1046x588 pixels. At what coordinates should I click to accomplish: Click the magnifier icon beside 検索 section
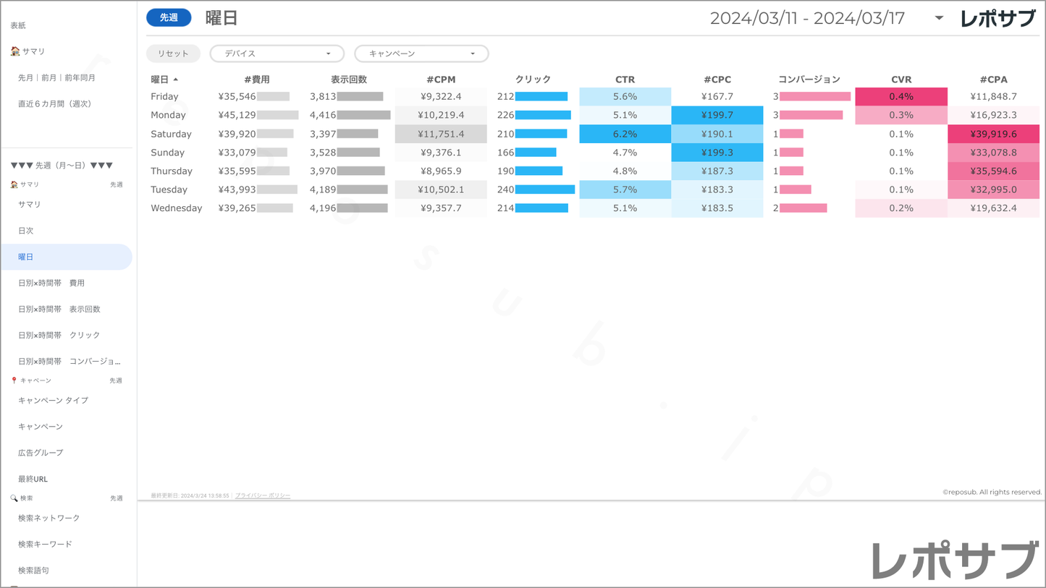(14, 498)
